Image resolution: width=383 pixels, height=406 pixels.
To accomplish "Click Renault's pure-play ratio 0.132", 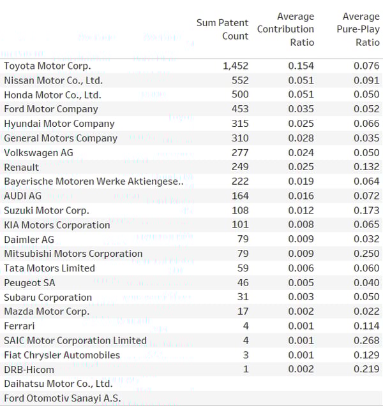I will tap(366, 167).
